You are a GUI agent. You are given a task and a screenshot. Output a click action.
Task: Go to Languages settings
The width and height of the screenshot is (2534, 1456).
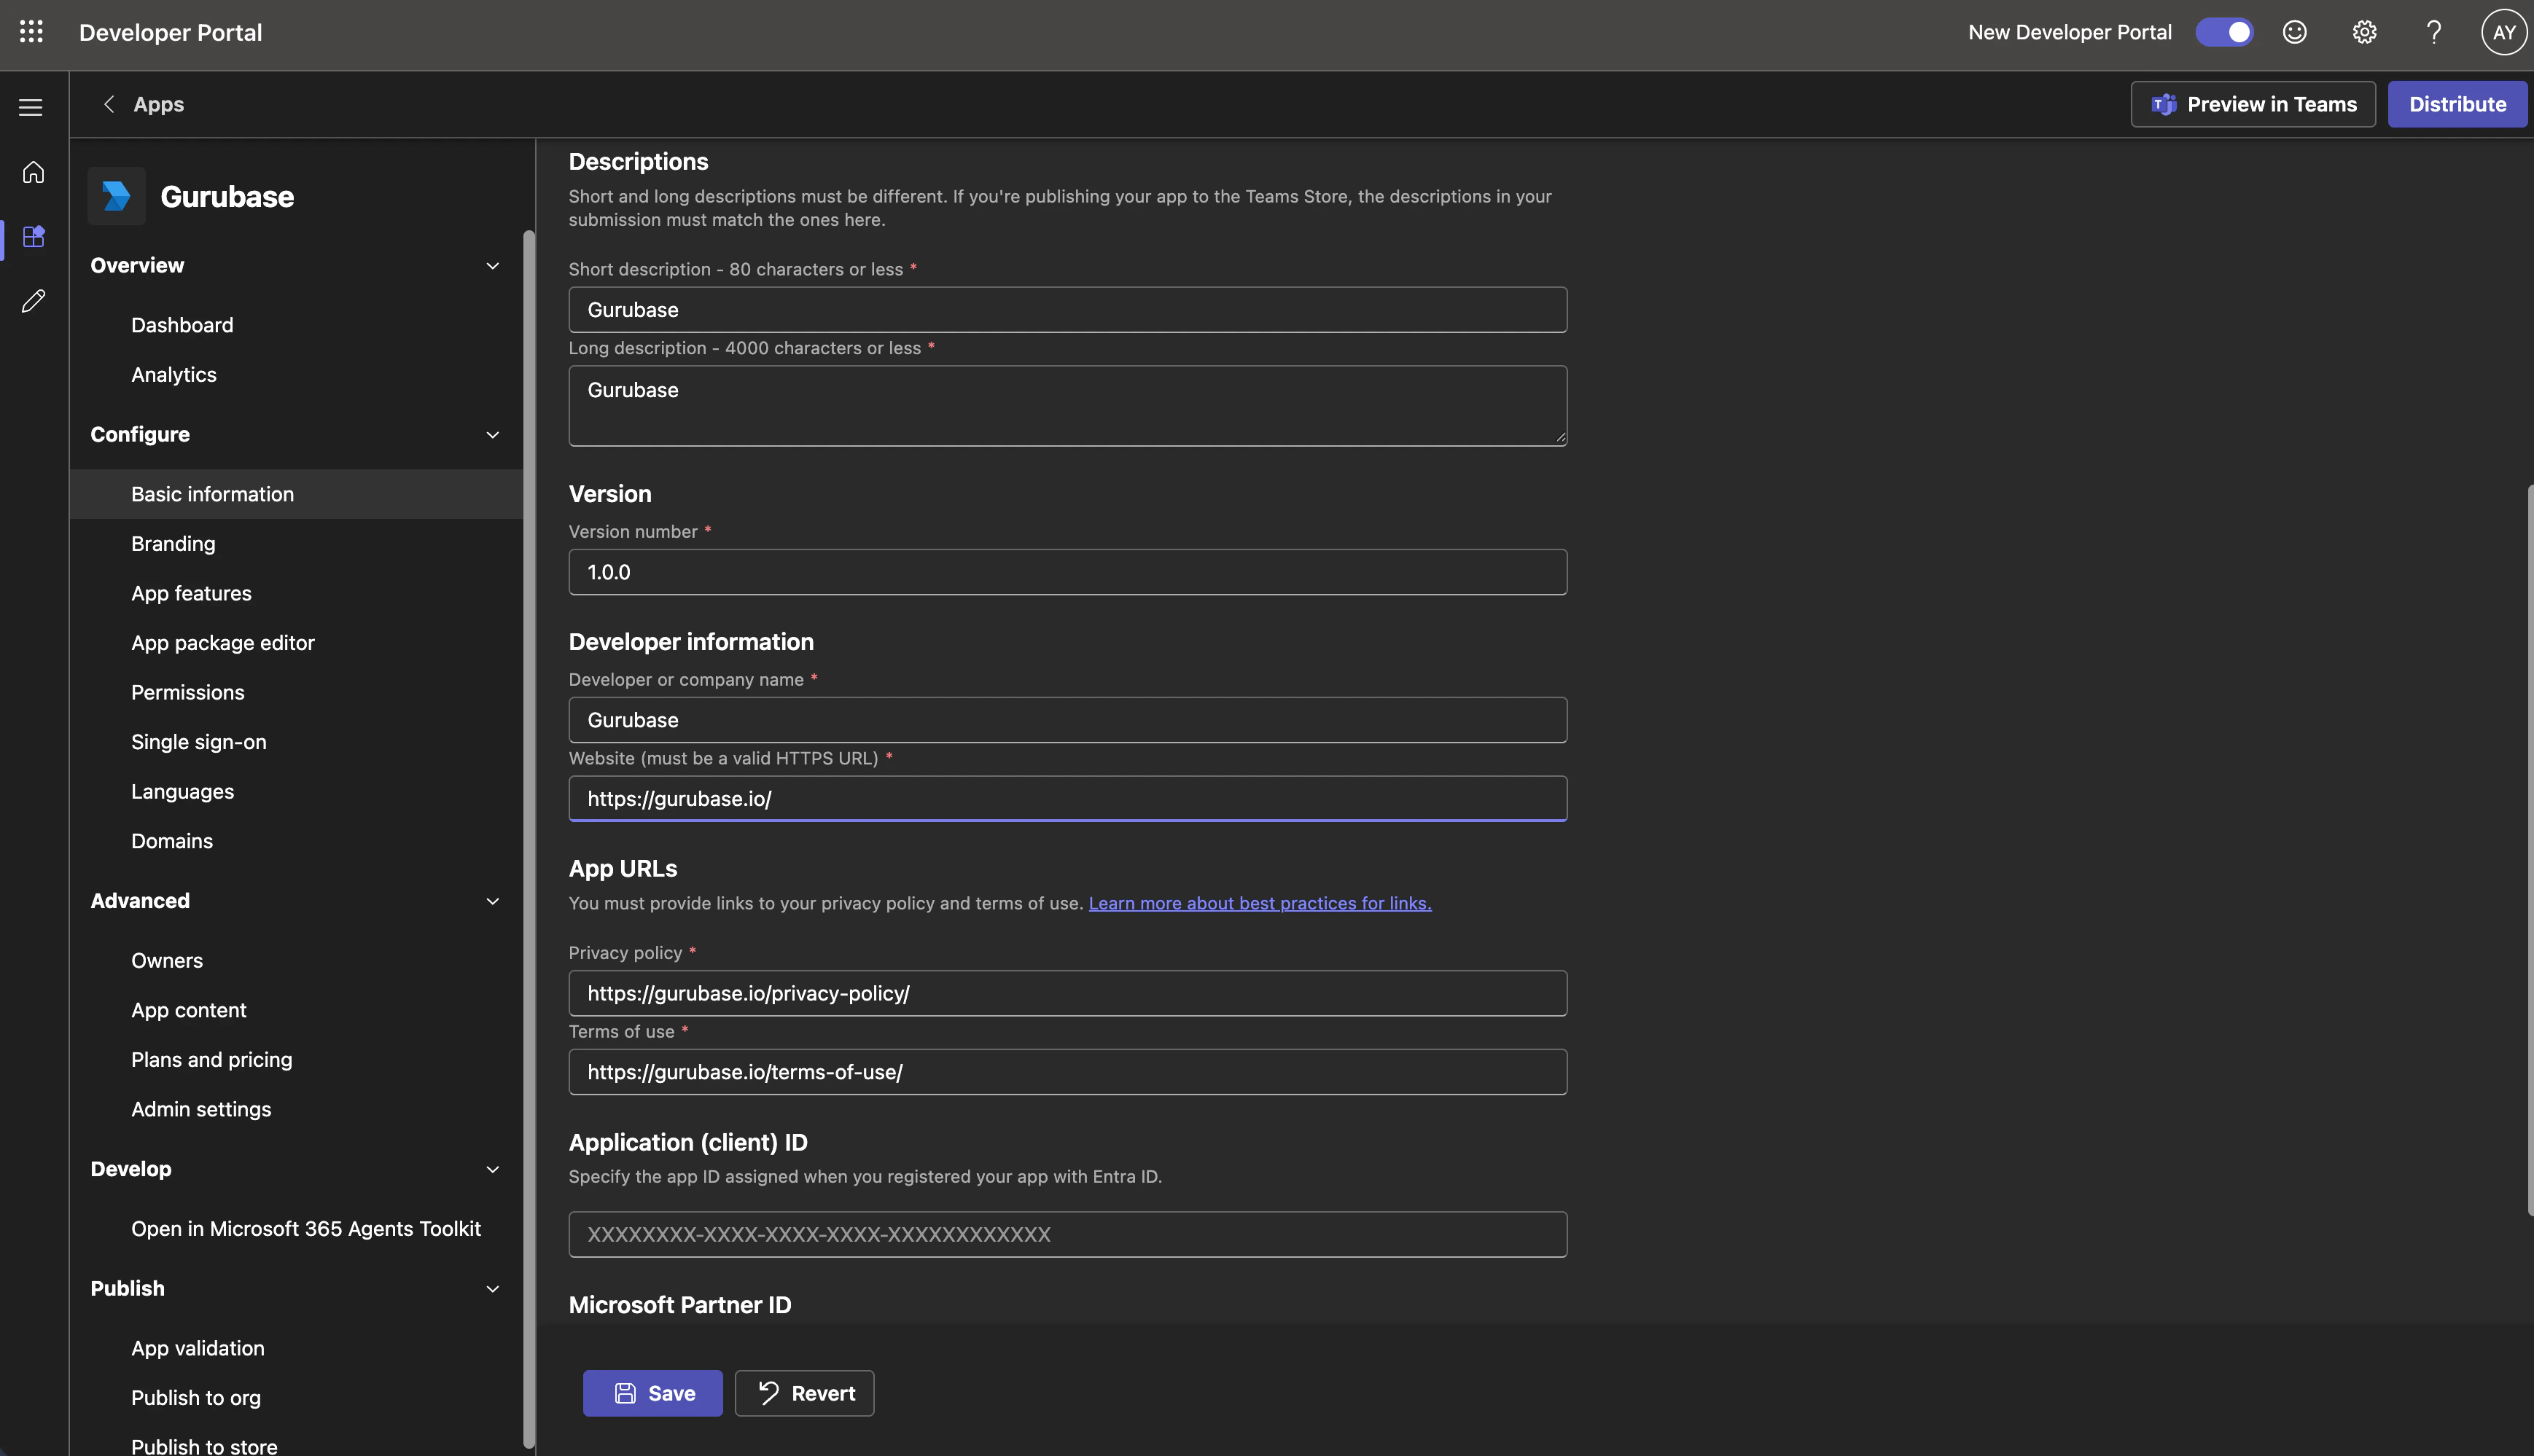182,791
